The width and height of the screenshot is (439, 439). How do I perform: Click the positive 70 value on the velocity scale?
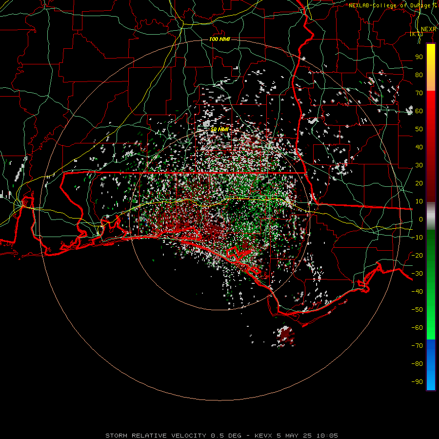[419, 93]
